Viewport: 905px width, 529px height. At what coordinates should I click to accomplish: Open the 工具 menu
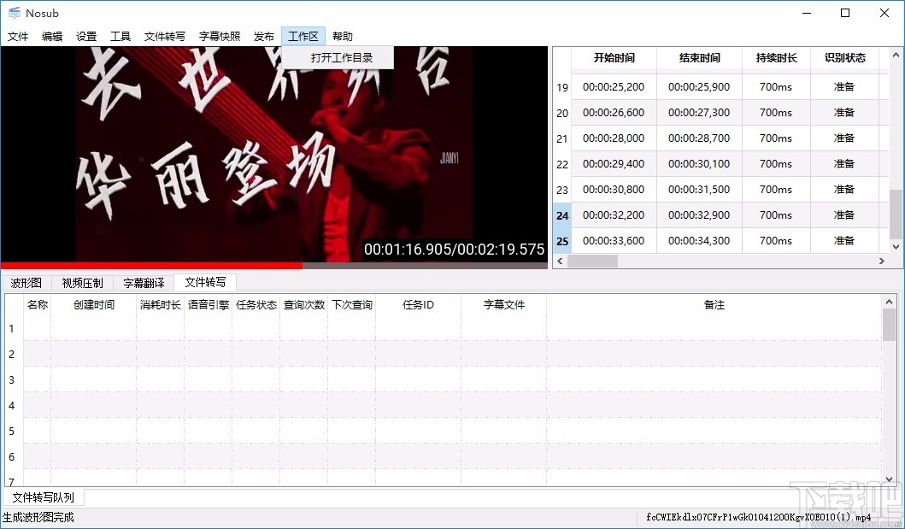click(120, 37)
